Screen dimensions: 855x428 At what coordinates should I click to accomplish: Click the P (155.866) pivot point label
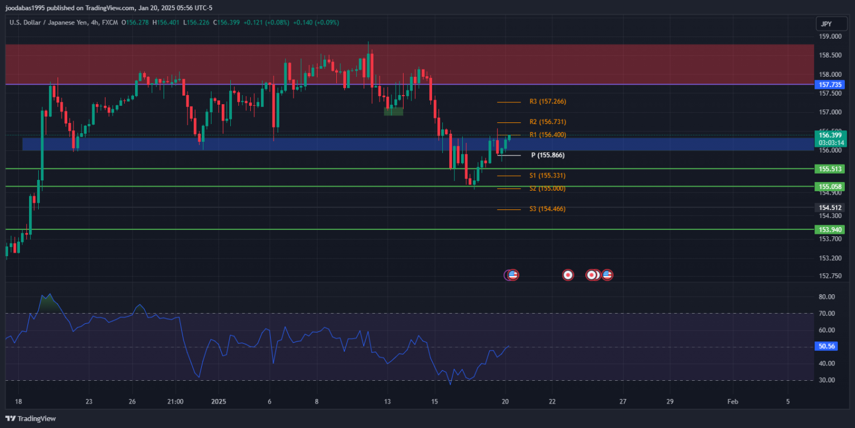[x=547, y=155]
